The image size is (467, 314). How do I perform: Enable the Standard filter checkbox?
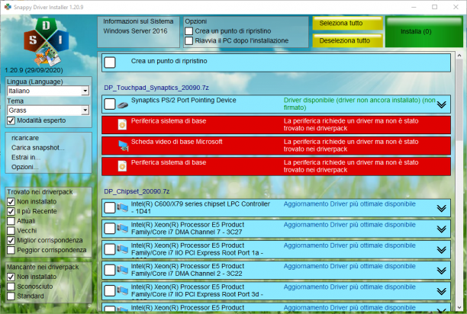(11, 296)
